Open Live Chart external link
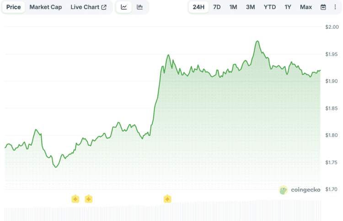 pos(88,7)
